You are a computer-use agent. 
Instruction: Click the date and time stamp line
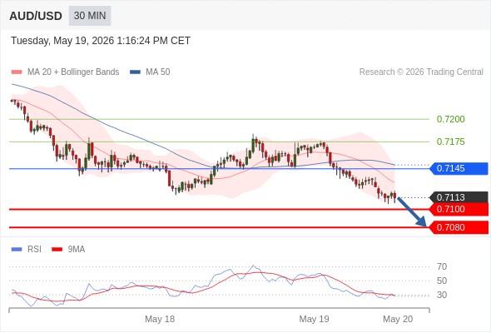[x=101, y=41]
